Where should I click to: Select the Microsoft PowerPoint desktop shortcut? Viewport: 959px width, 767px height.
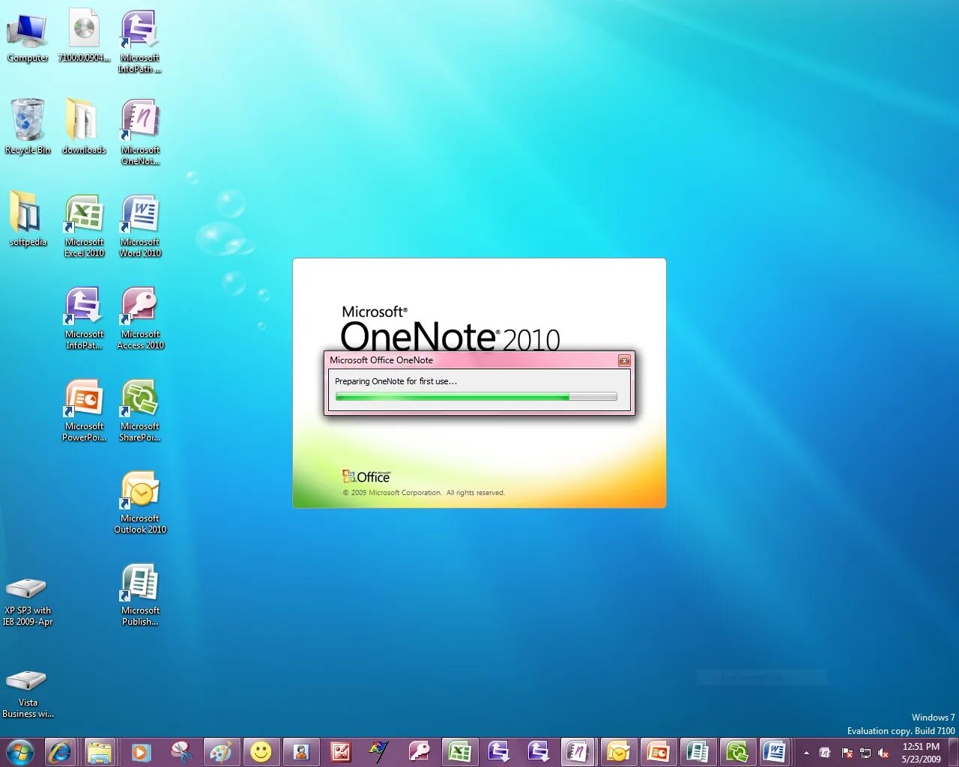click(x=84, y=410)
